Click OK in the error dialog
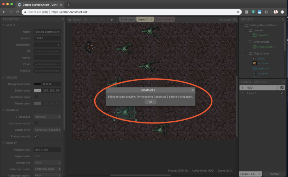This screenshot has width=288, height=177. 150,102
